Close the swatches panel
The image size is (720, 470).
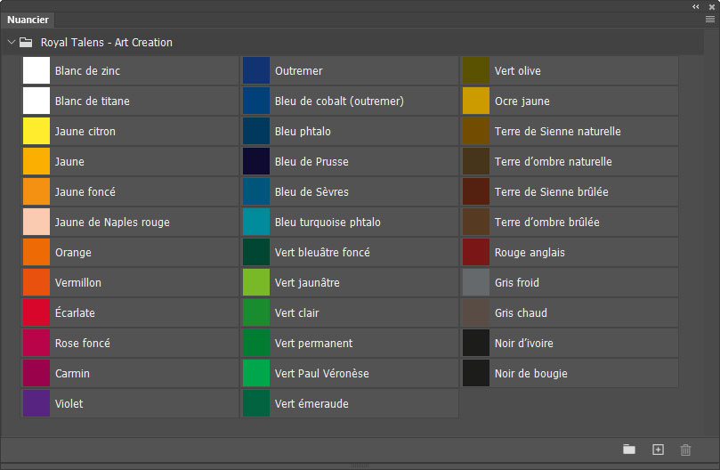point(711,6)
